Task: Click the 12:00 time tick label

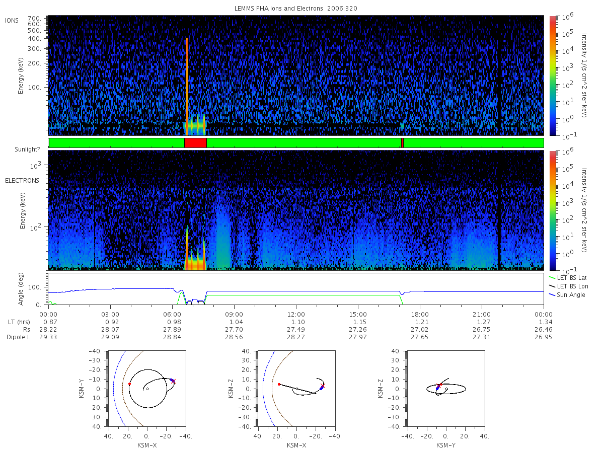Action: pos(296,314)
